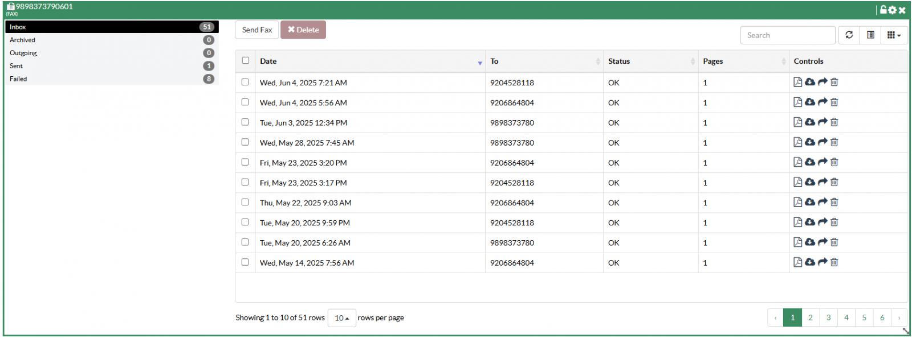Forward the Jun 4 7:21 AM fax
The image size is (912, 338).
point(823,83)
